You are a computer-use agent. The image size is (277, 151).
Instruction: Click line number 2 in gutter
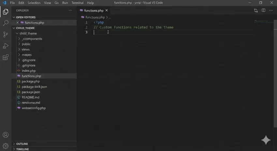pyautogui.click(x=86, y=27)
